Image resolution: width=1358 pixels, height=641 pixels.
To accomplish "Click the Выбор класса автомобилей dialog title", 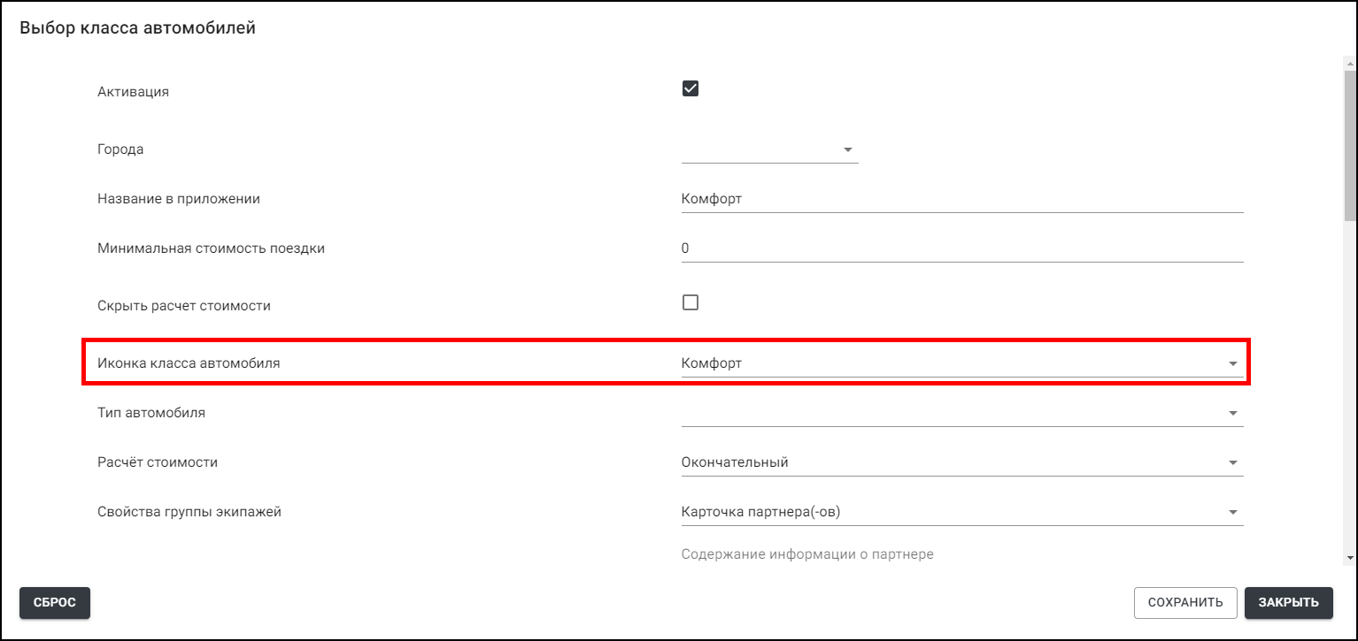I will coord(137,28).
